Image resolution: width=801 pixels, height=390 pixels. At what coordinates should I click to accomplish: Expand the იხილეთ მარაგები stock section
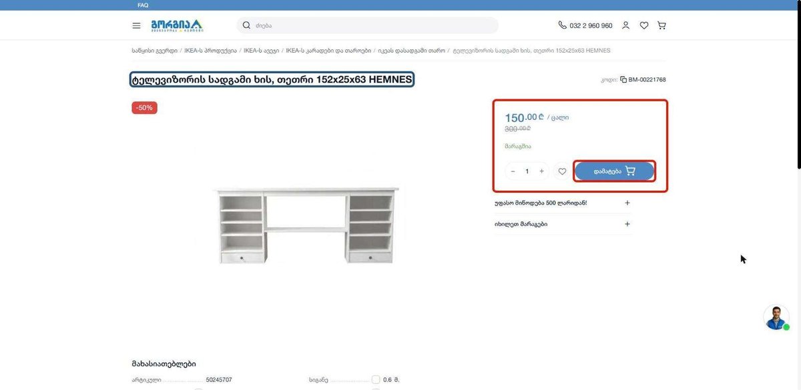(x=562, y=224)
